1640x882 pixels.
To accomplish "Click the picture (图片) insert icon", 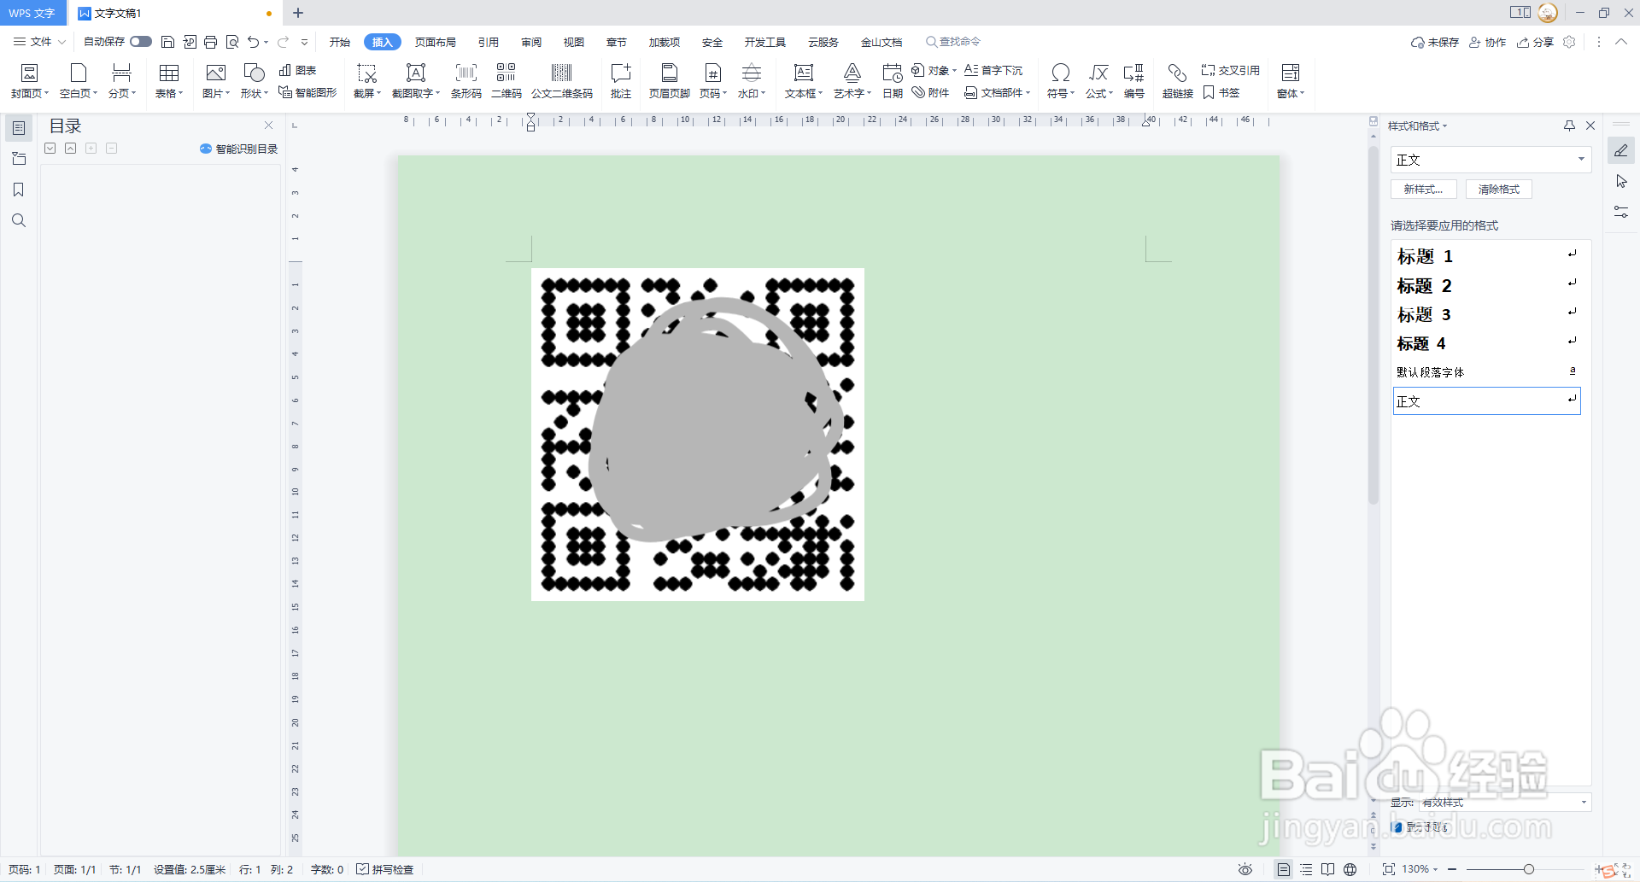I will [215, 73].
